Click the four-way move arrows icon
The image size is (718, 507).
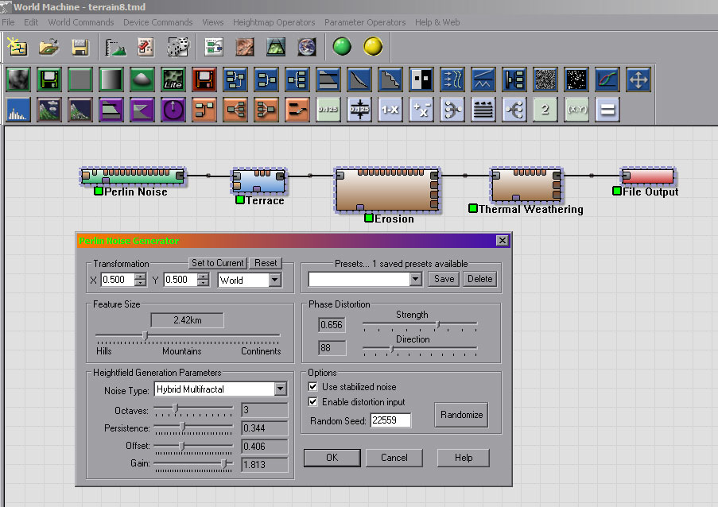pyautogui.click(x=638, y=79)
